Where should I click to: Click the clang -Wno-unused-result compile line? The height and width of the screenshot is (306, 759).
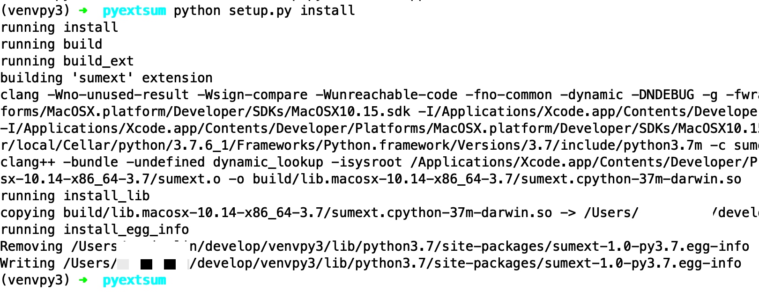379,95
